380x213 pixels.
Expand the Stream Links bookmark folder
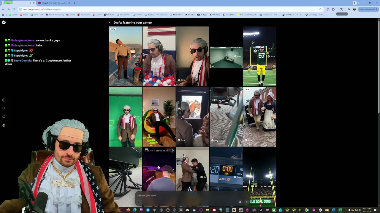[x=123, y=15]
